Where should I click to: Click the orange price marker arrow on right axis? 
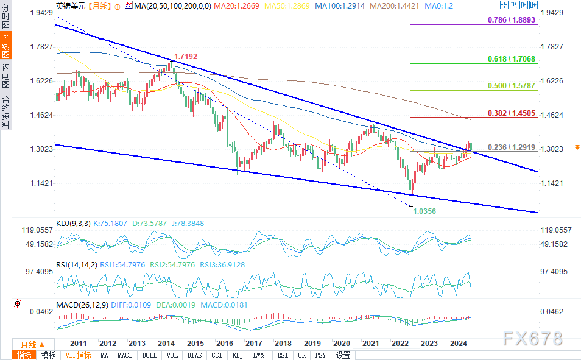click(577, 147)
